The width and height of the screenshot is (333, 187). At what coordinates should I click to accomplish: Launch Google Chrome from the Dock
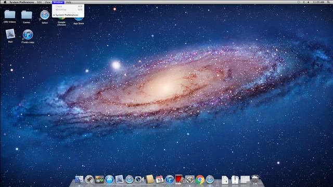pos(200,180)
